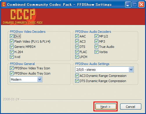Toggle Flash Video (FLV1 & FLV4) decoder
146x114 pixels.
coord(12,41)
